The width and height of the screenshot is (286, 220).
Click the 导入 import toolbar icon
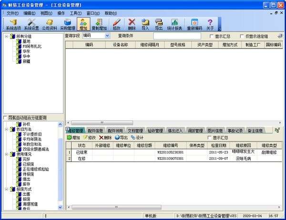tap(145, 24)
